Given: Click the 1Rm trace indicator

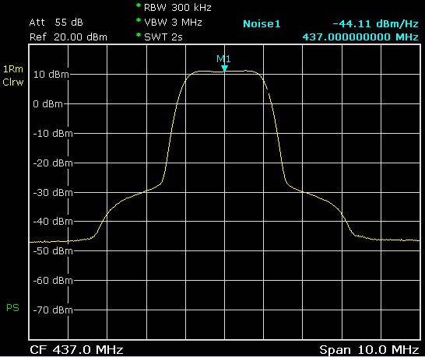Looking at the screenshot, I should coord(13,69).
